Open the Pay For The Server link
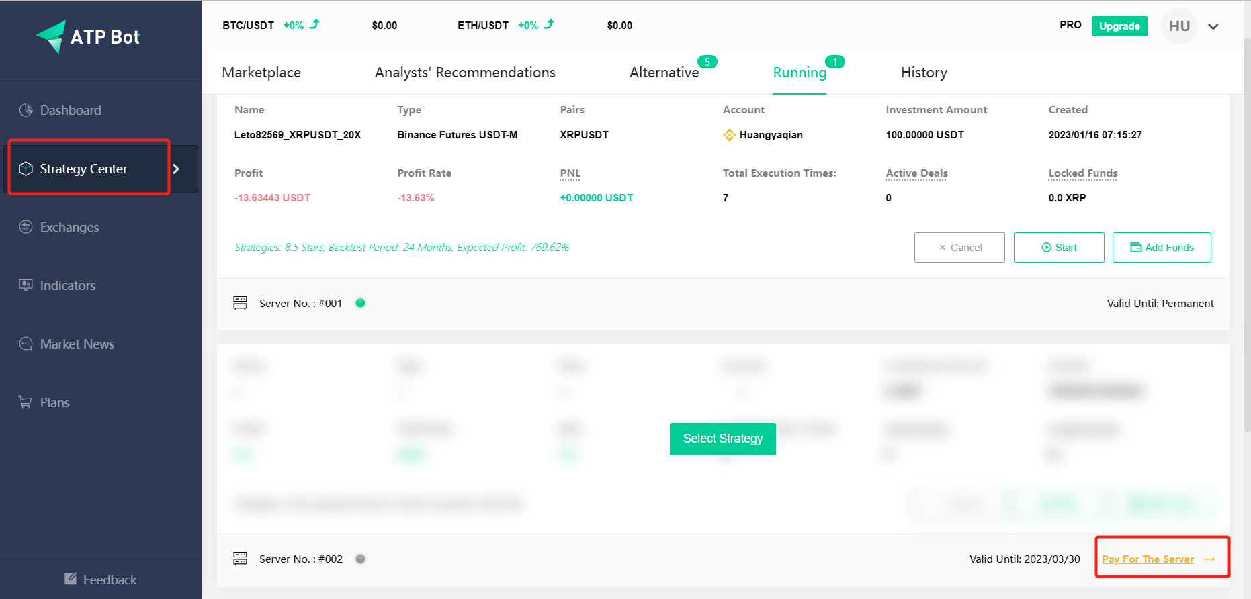 [1148, 559]
